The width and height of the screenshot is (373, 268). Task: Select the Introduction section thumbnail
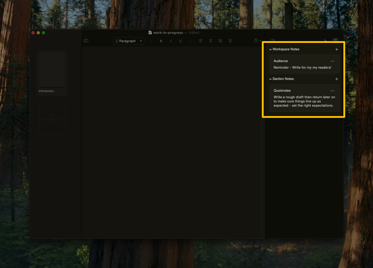point(52,69)
